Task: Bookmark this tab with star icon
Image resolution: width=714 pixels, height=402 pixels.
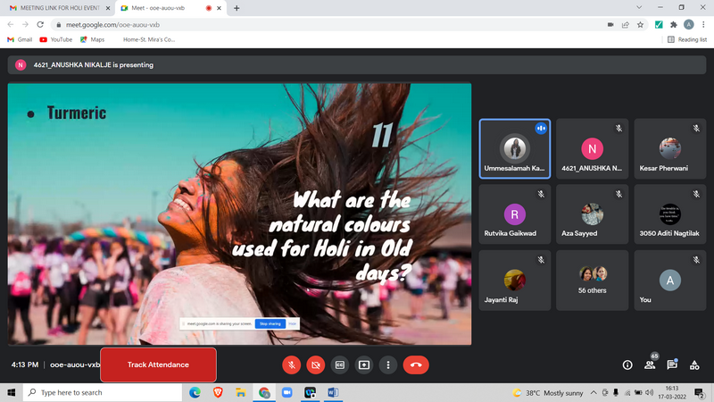Action: tap(640, 25)
